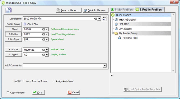Open the DocType field dropdown
The height and width of the screenshot is (99, 180).
point(47,39)
